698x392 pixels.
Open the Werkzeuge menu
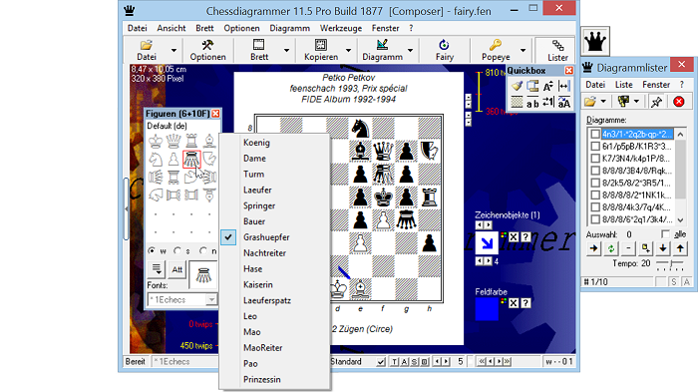click(341, 28)
